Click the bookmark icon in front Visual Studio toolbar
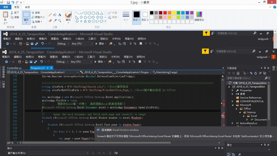Screen dimensions: 277x156 [140, 62]
